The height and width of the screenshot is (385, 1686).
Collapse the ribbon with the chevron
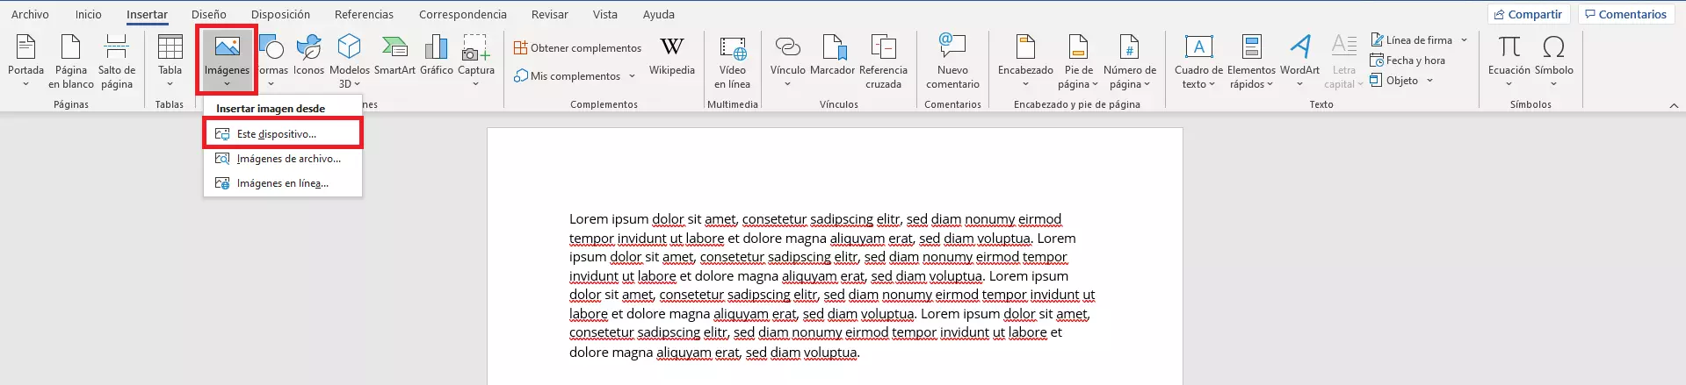pyautogui.click(x=1673, y=105)
